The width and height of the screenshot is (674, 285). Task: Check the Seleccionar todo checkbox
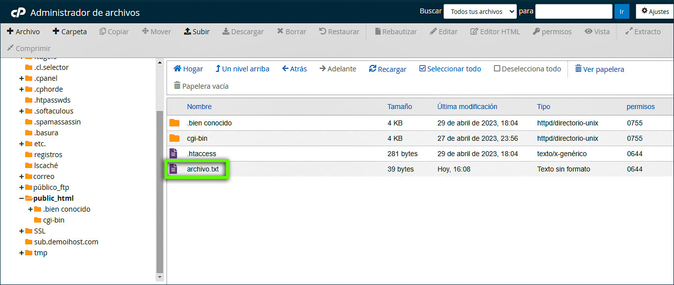[x=422, y=69]
